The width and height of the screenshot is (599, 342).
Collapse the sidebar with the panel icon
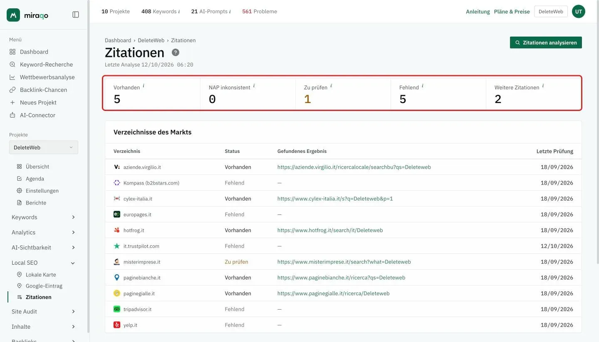(x=76, y=15)
